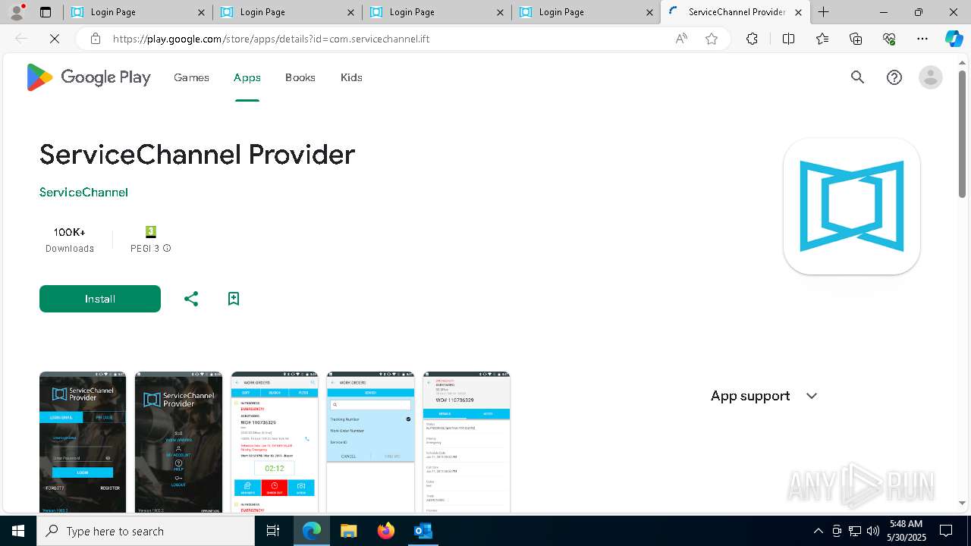Open the taskbar clock and date

pos(906,531)
